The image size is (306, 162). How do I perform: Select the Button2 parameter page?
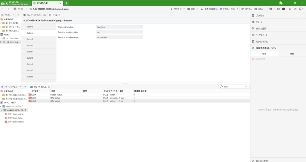pos(30,39)
